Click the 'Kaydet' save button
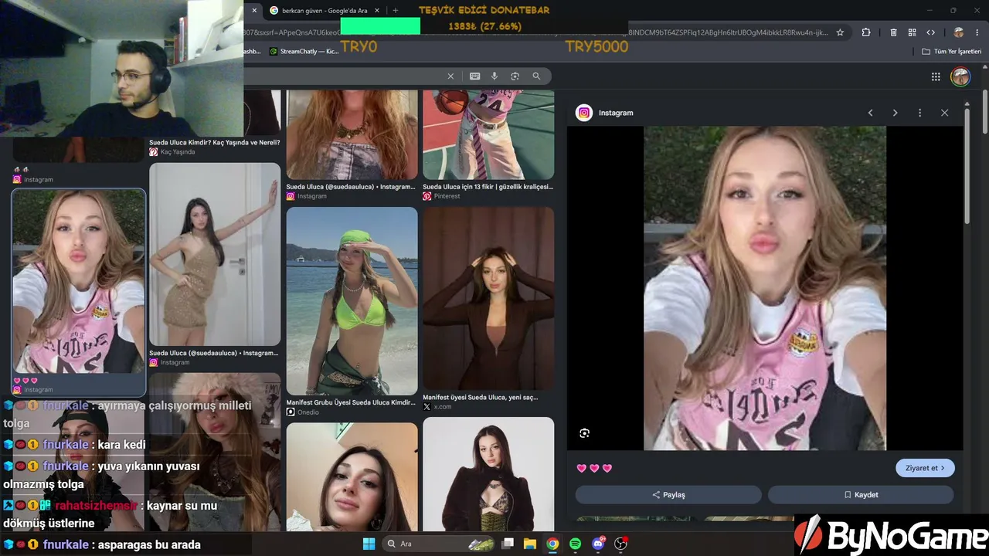 pyautogui.click(x=861, y=495)
